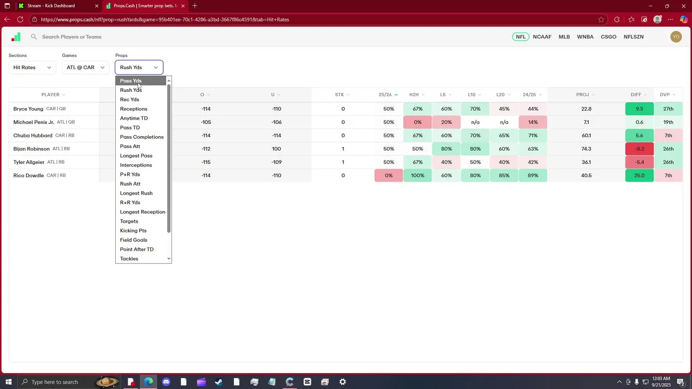
Task: Sort by the H2H column
Action: (417, 95)
